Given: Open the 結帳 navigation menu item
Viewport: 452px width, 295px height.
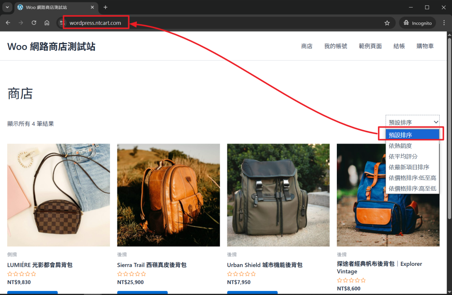Looking at the screenshot, I should coord(399,46).
